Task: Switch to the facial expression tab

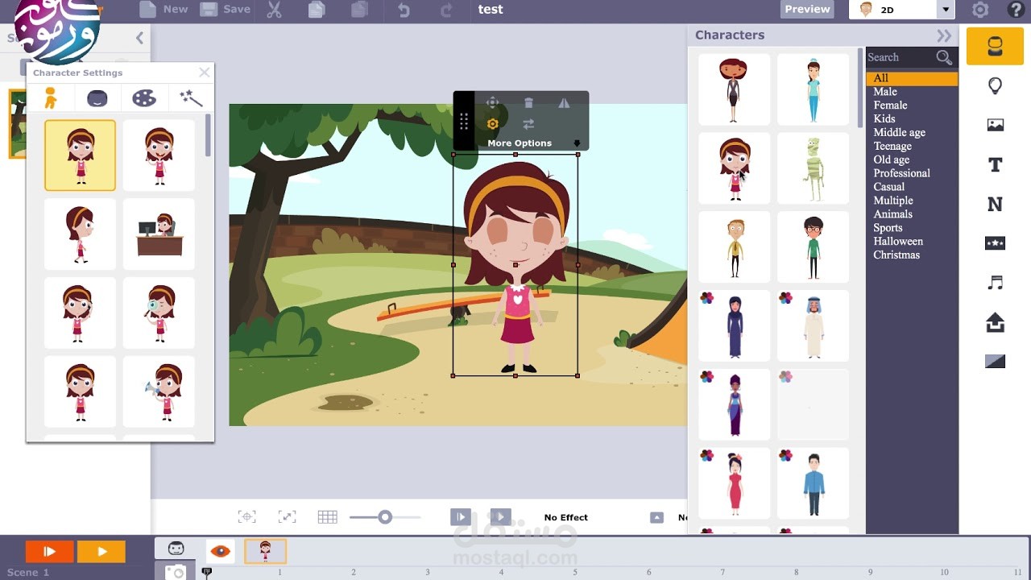Action: (97, 98)
